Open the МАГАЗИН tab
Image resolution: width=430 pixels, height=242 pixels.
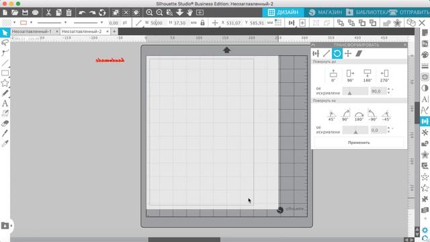[x=325, y=12]
